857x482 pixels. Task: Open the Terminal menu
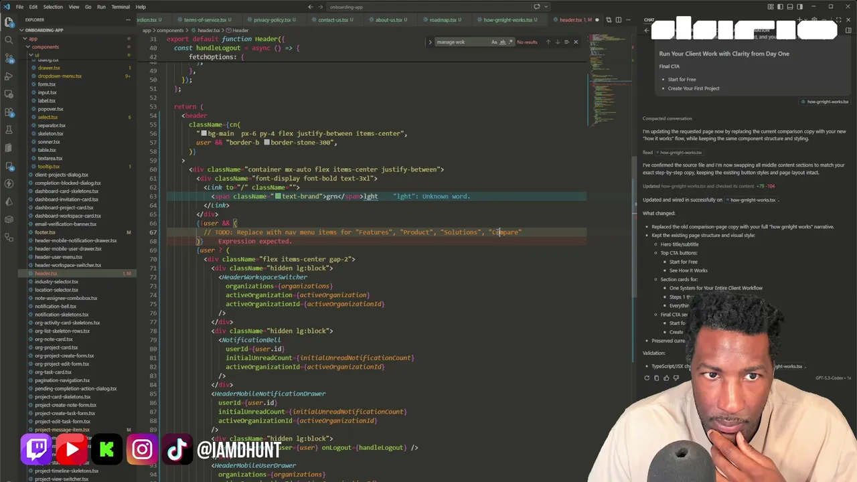coord(121,7)
